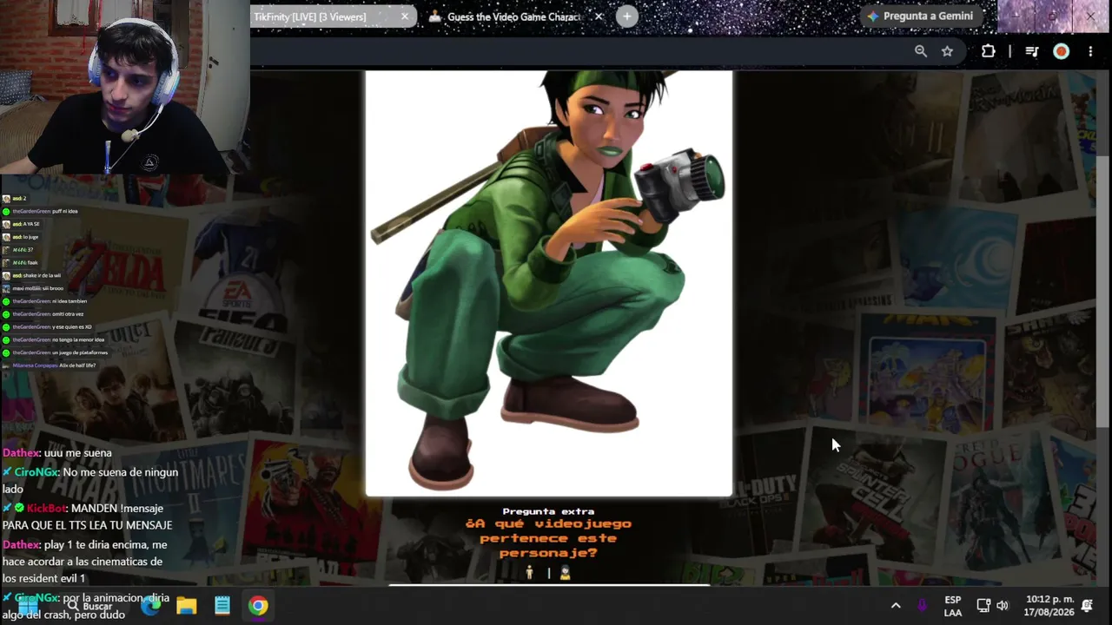1112x625 pixels.
Task: Click the page's vertical scrollbar
Action: (1103, 293)
